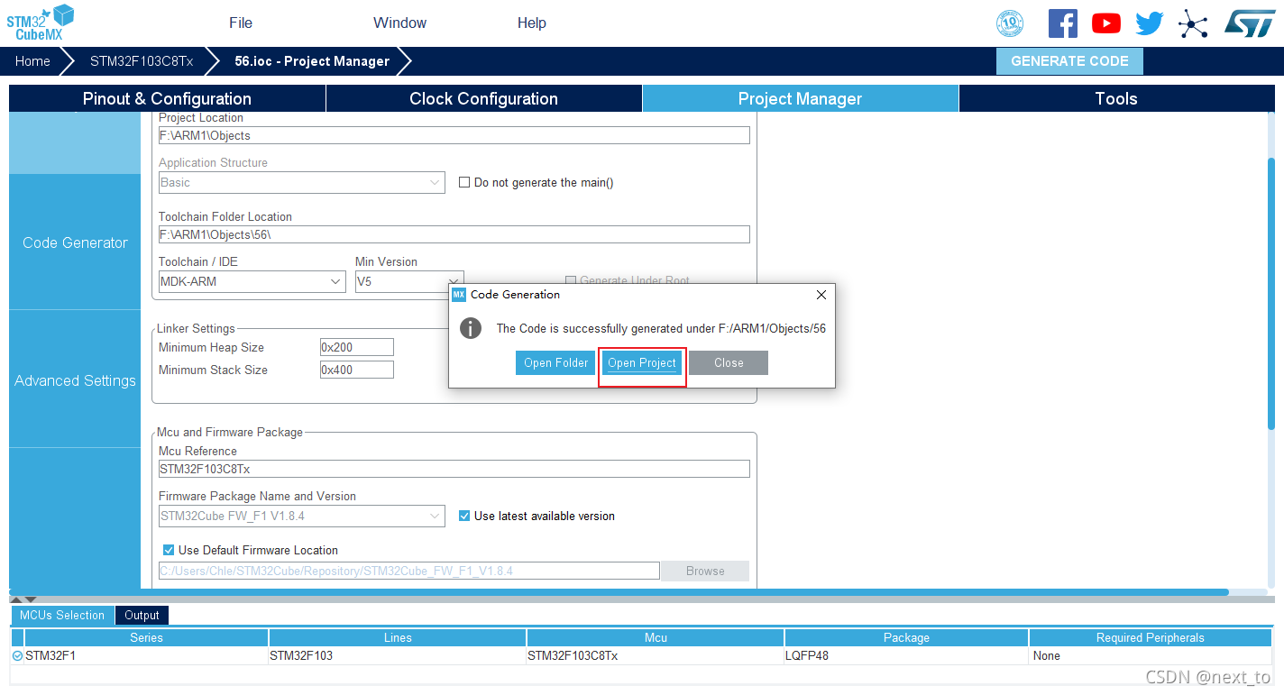Open the 10th anniversary badge icon
Image resolution: width=1284 pixels, height=695 pixels.
click(1010, 23)
